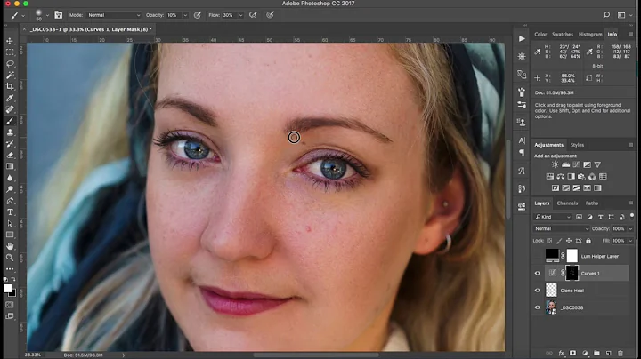Select the Blur tool

tap(10, 178)
